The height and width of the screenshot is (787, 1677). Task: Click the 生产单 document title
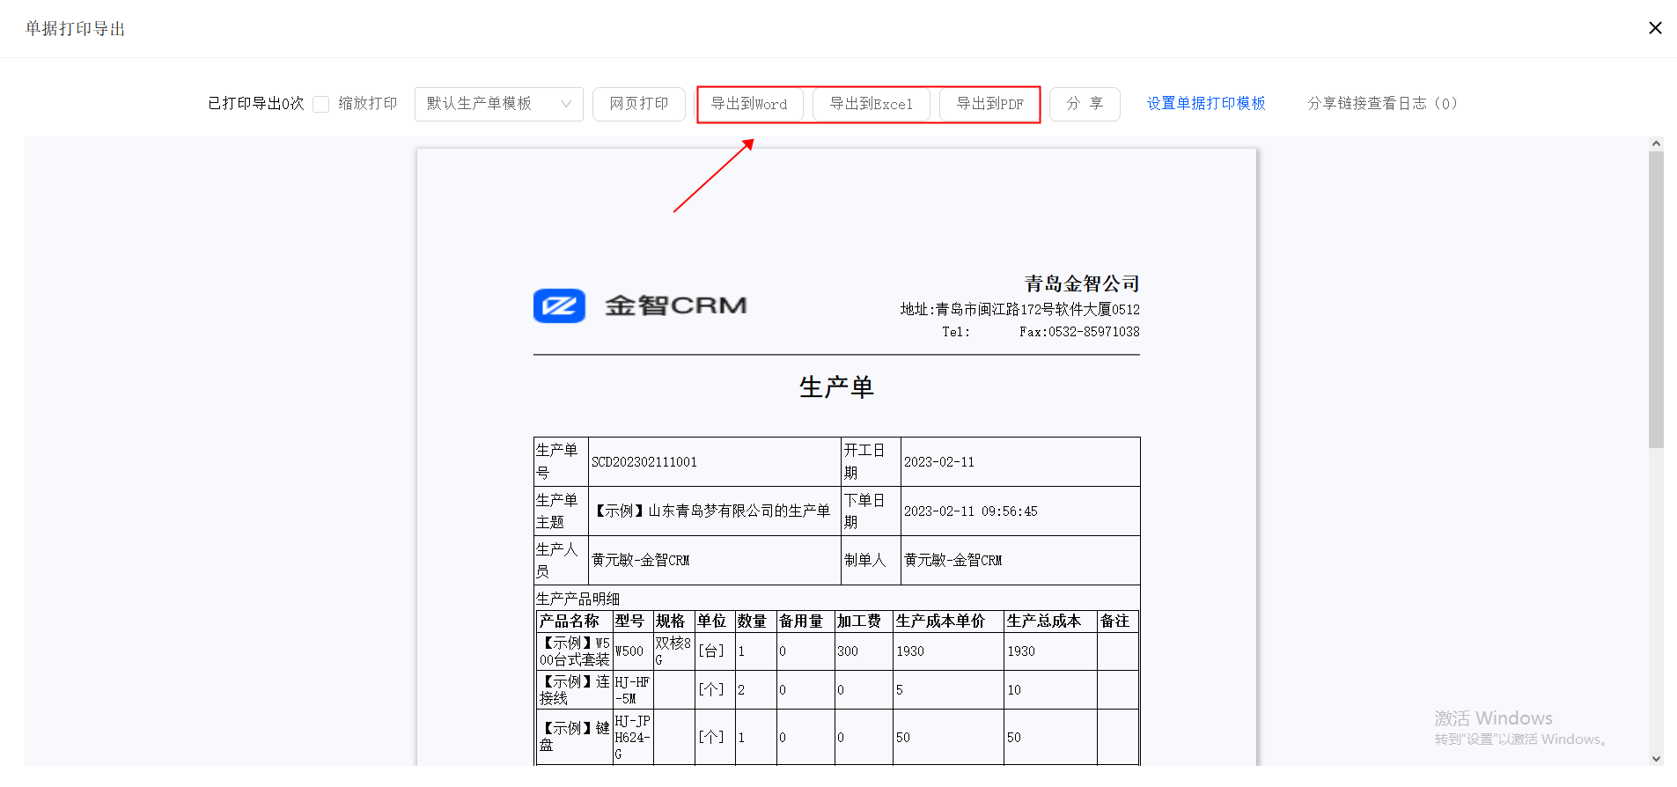click(x=836, y=387)
